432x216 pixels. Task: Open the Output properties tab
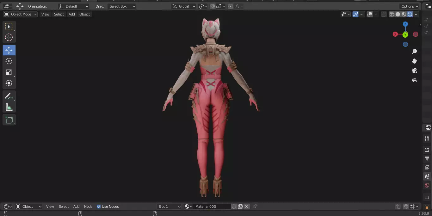point(427,158)
